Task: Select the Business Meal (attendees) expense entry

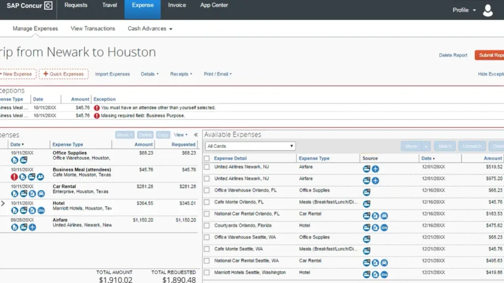Action: click(x=98, y=174)
